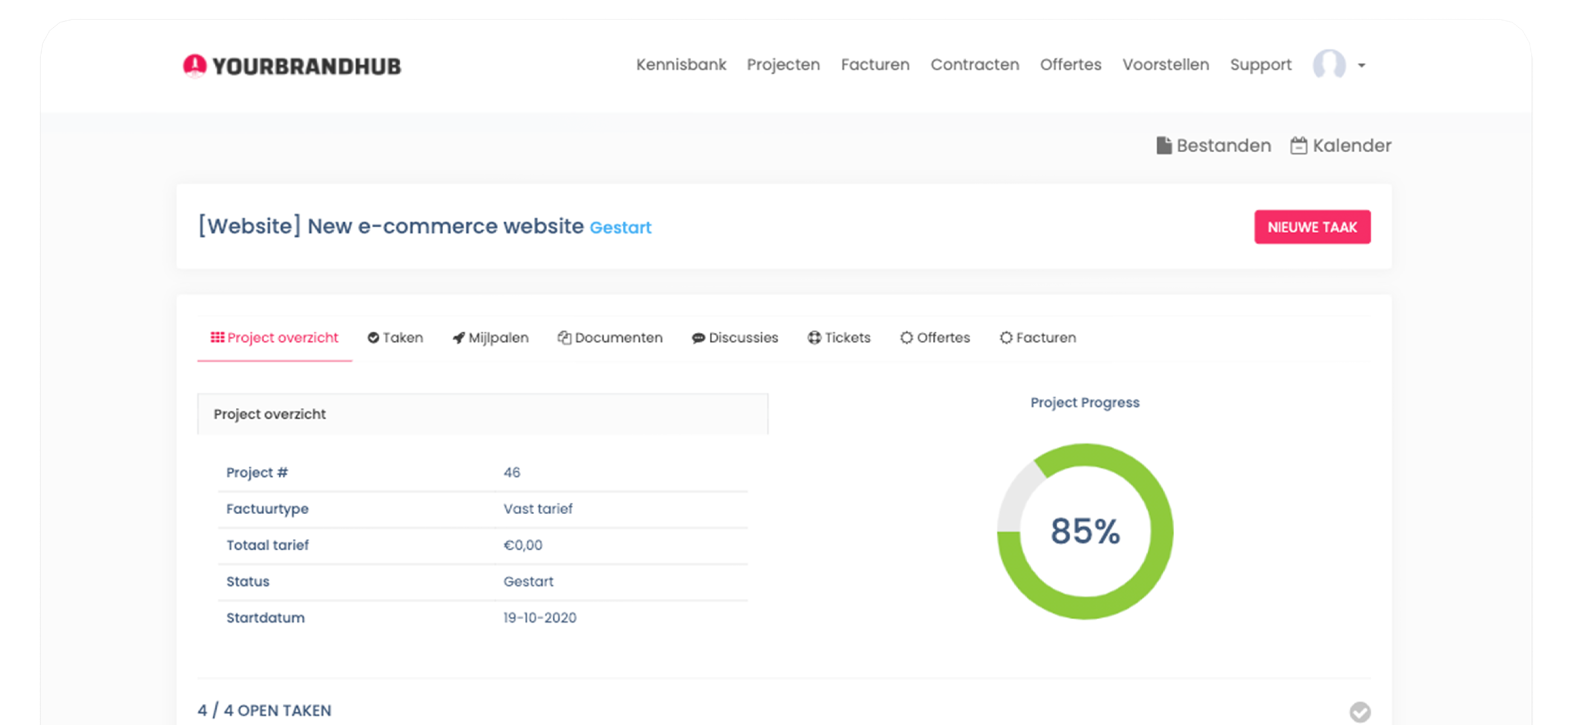Open Voorstellen in the top navigation
The height and width of the screenshot is (725, 1572).
point(1166,65)
